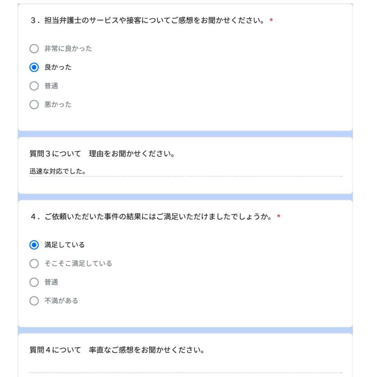Click the red asterisk on question 3
370x377 pixels.
point(271,21)
